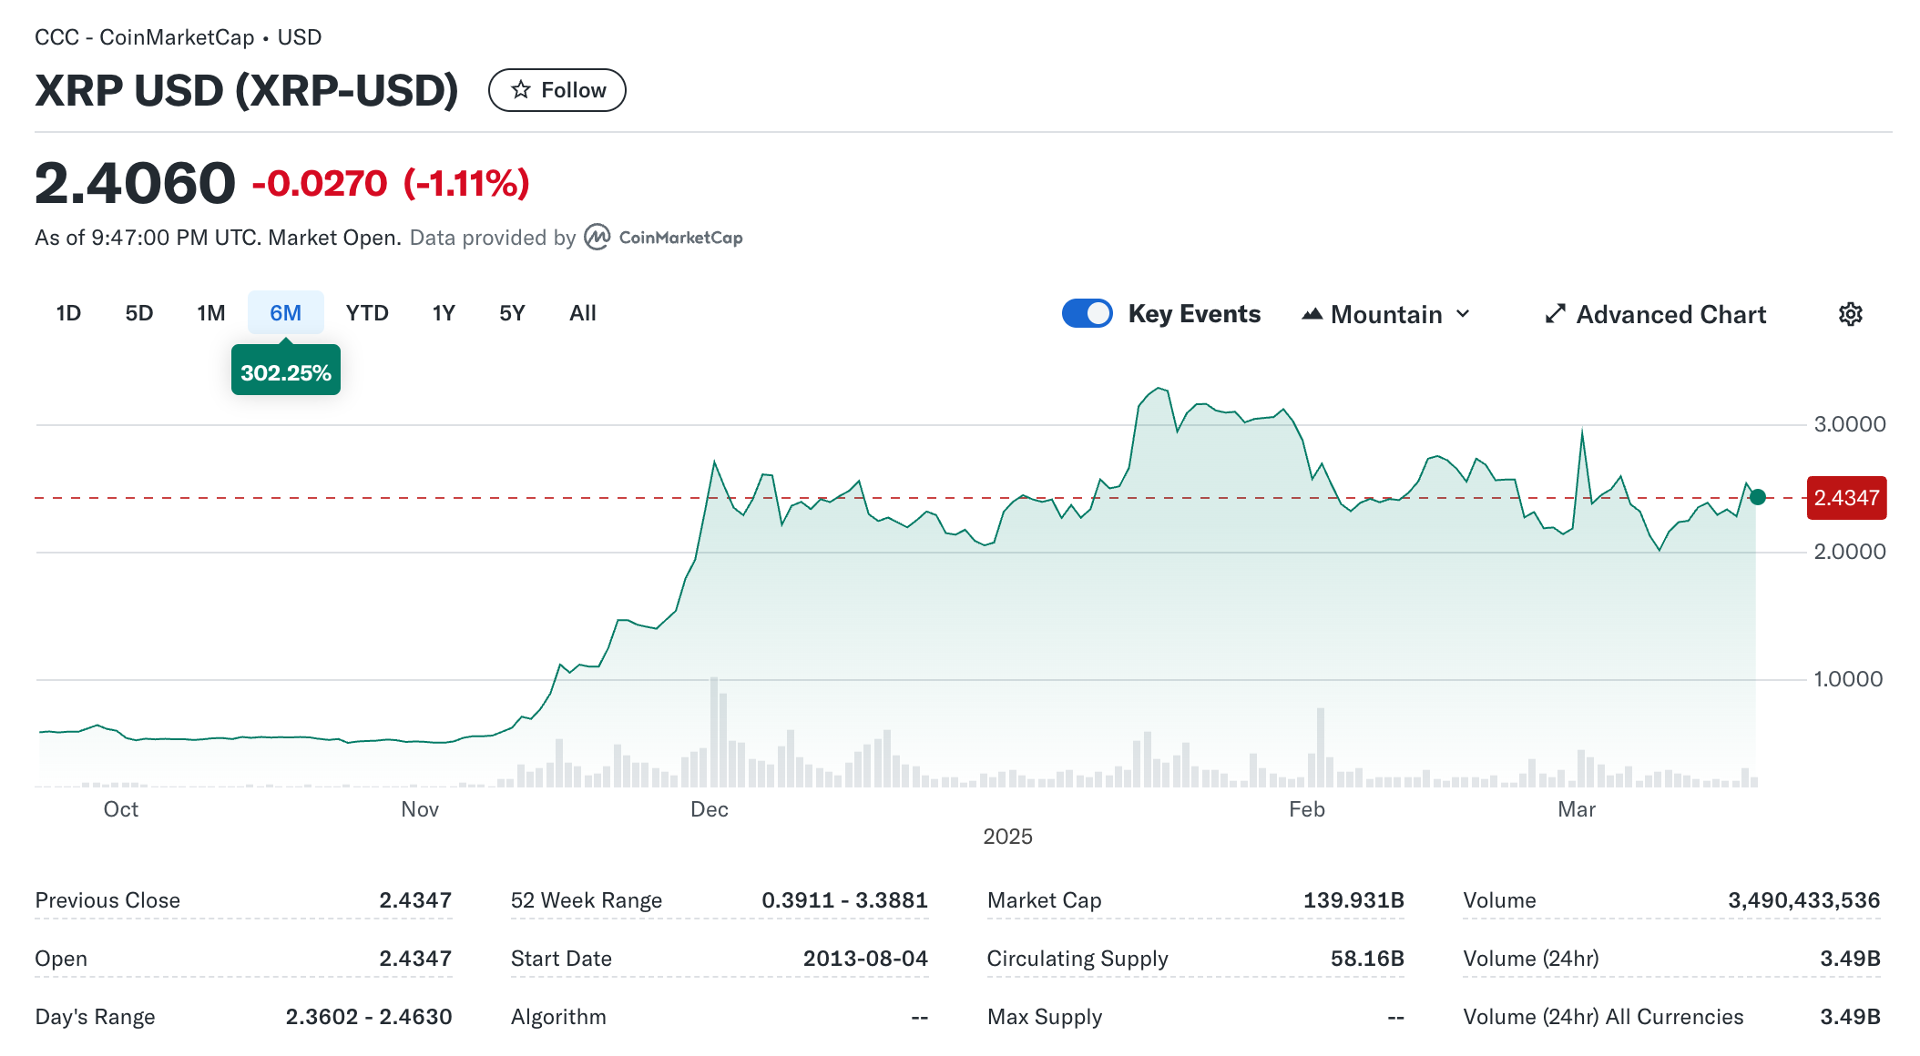The width and height of the screenshot is (1920, 1056).
Task: Click the selected 6M range tab
Action: (x=285, y=313)
